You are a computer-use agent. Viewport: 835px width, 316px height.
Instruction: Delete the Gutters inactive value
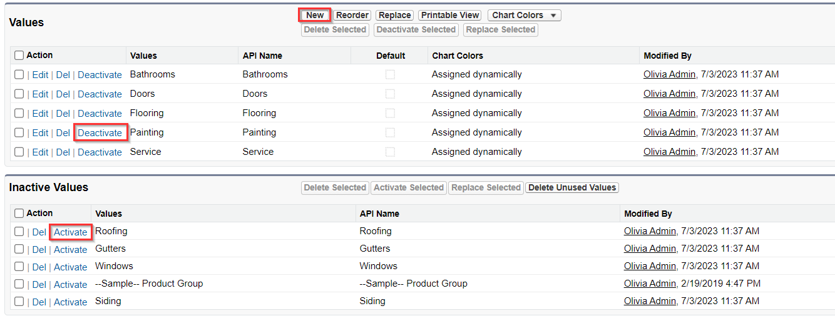click(x=39, y=249)
